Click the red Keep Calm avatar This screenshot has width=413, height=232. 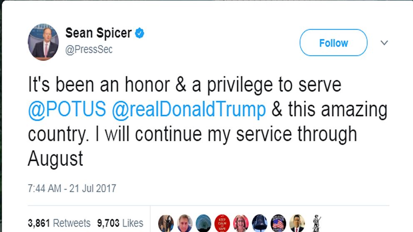222,223
